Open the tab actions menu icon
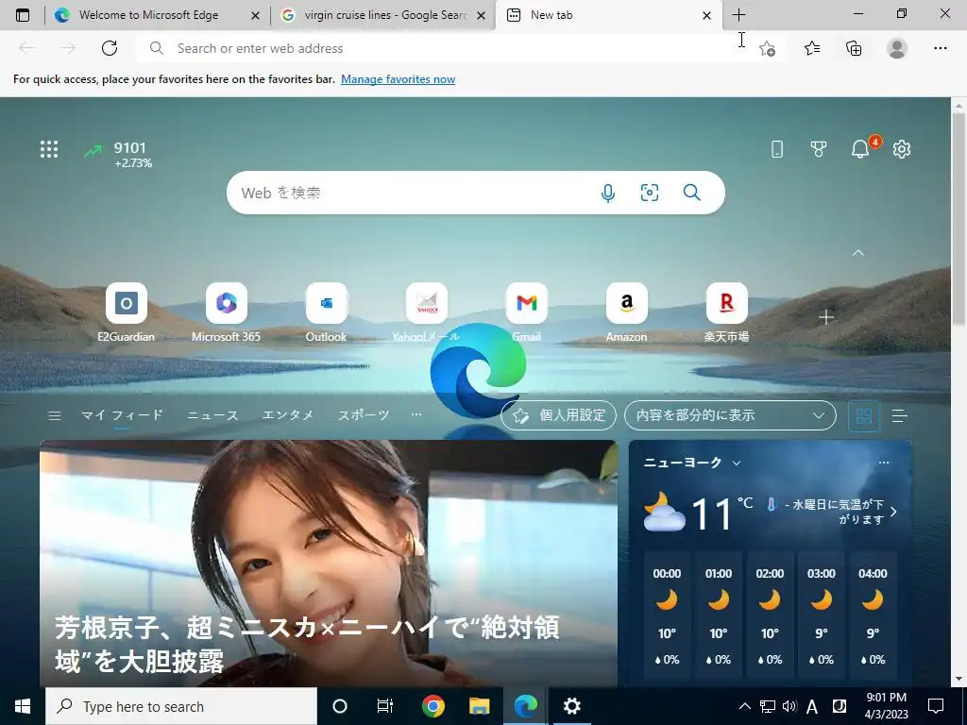Screen dimensions: 967x725 [x=23, y=15]
